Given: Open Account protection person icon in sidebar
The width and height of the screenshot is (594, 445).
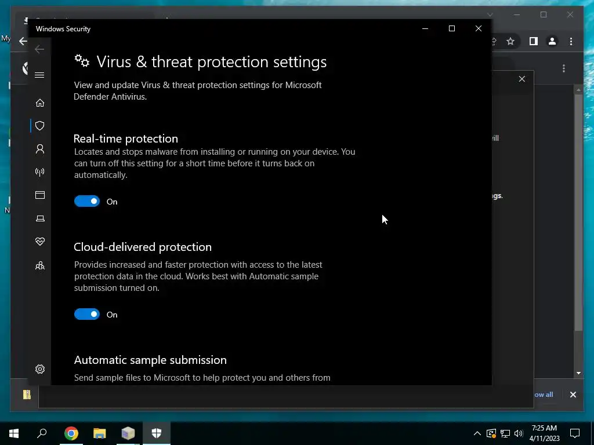Looking at the screenshot, I should pyautogui.click(x=40, y=149).
